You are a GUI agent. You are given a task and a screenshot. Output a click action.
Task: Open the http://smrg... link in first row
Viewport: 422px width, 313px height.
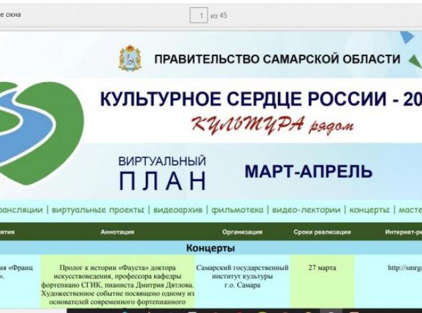pos(405,268)
